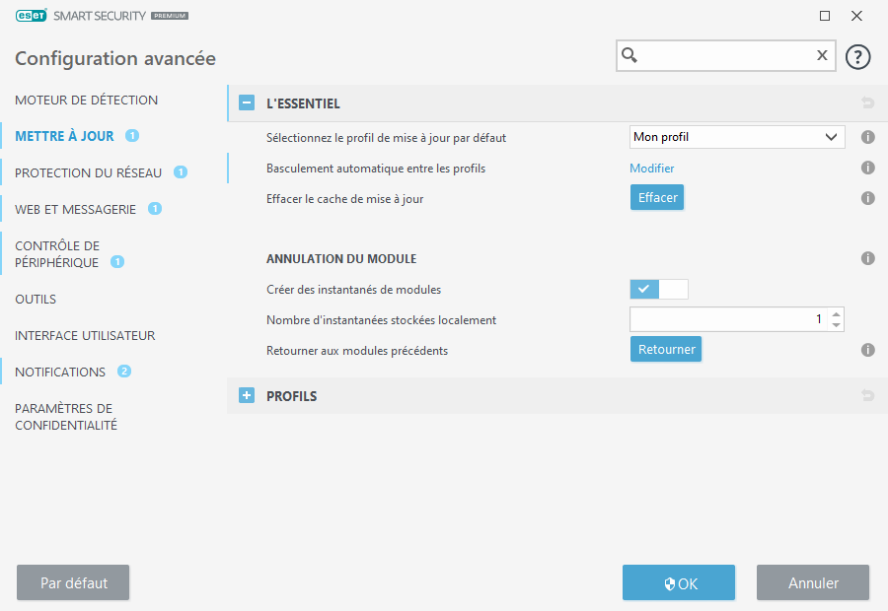This screenshot has height=611, width=888.
Task: Clear the search field with X icon
Action: (x=822, y=55)
